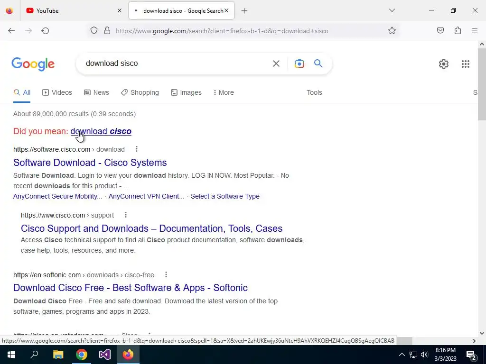Open the search Tools options
Screen dimensions: 486x364
(x=314, y=92)
